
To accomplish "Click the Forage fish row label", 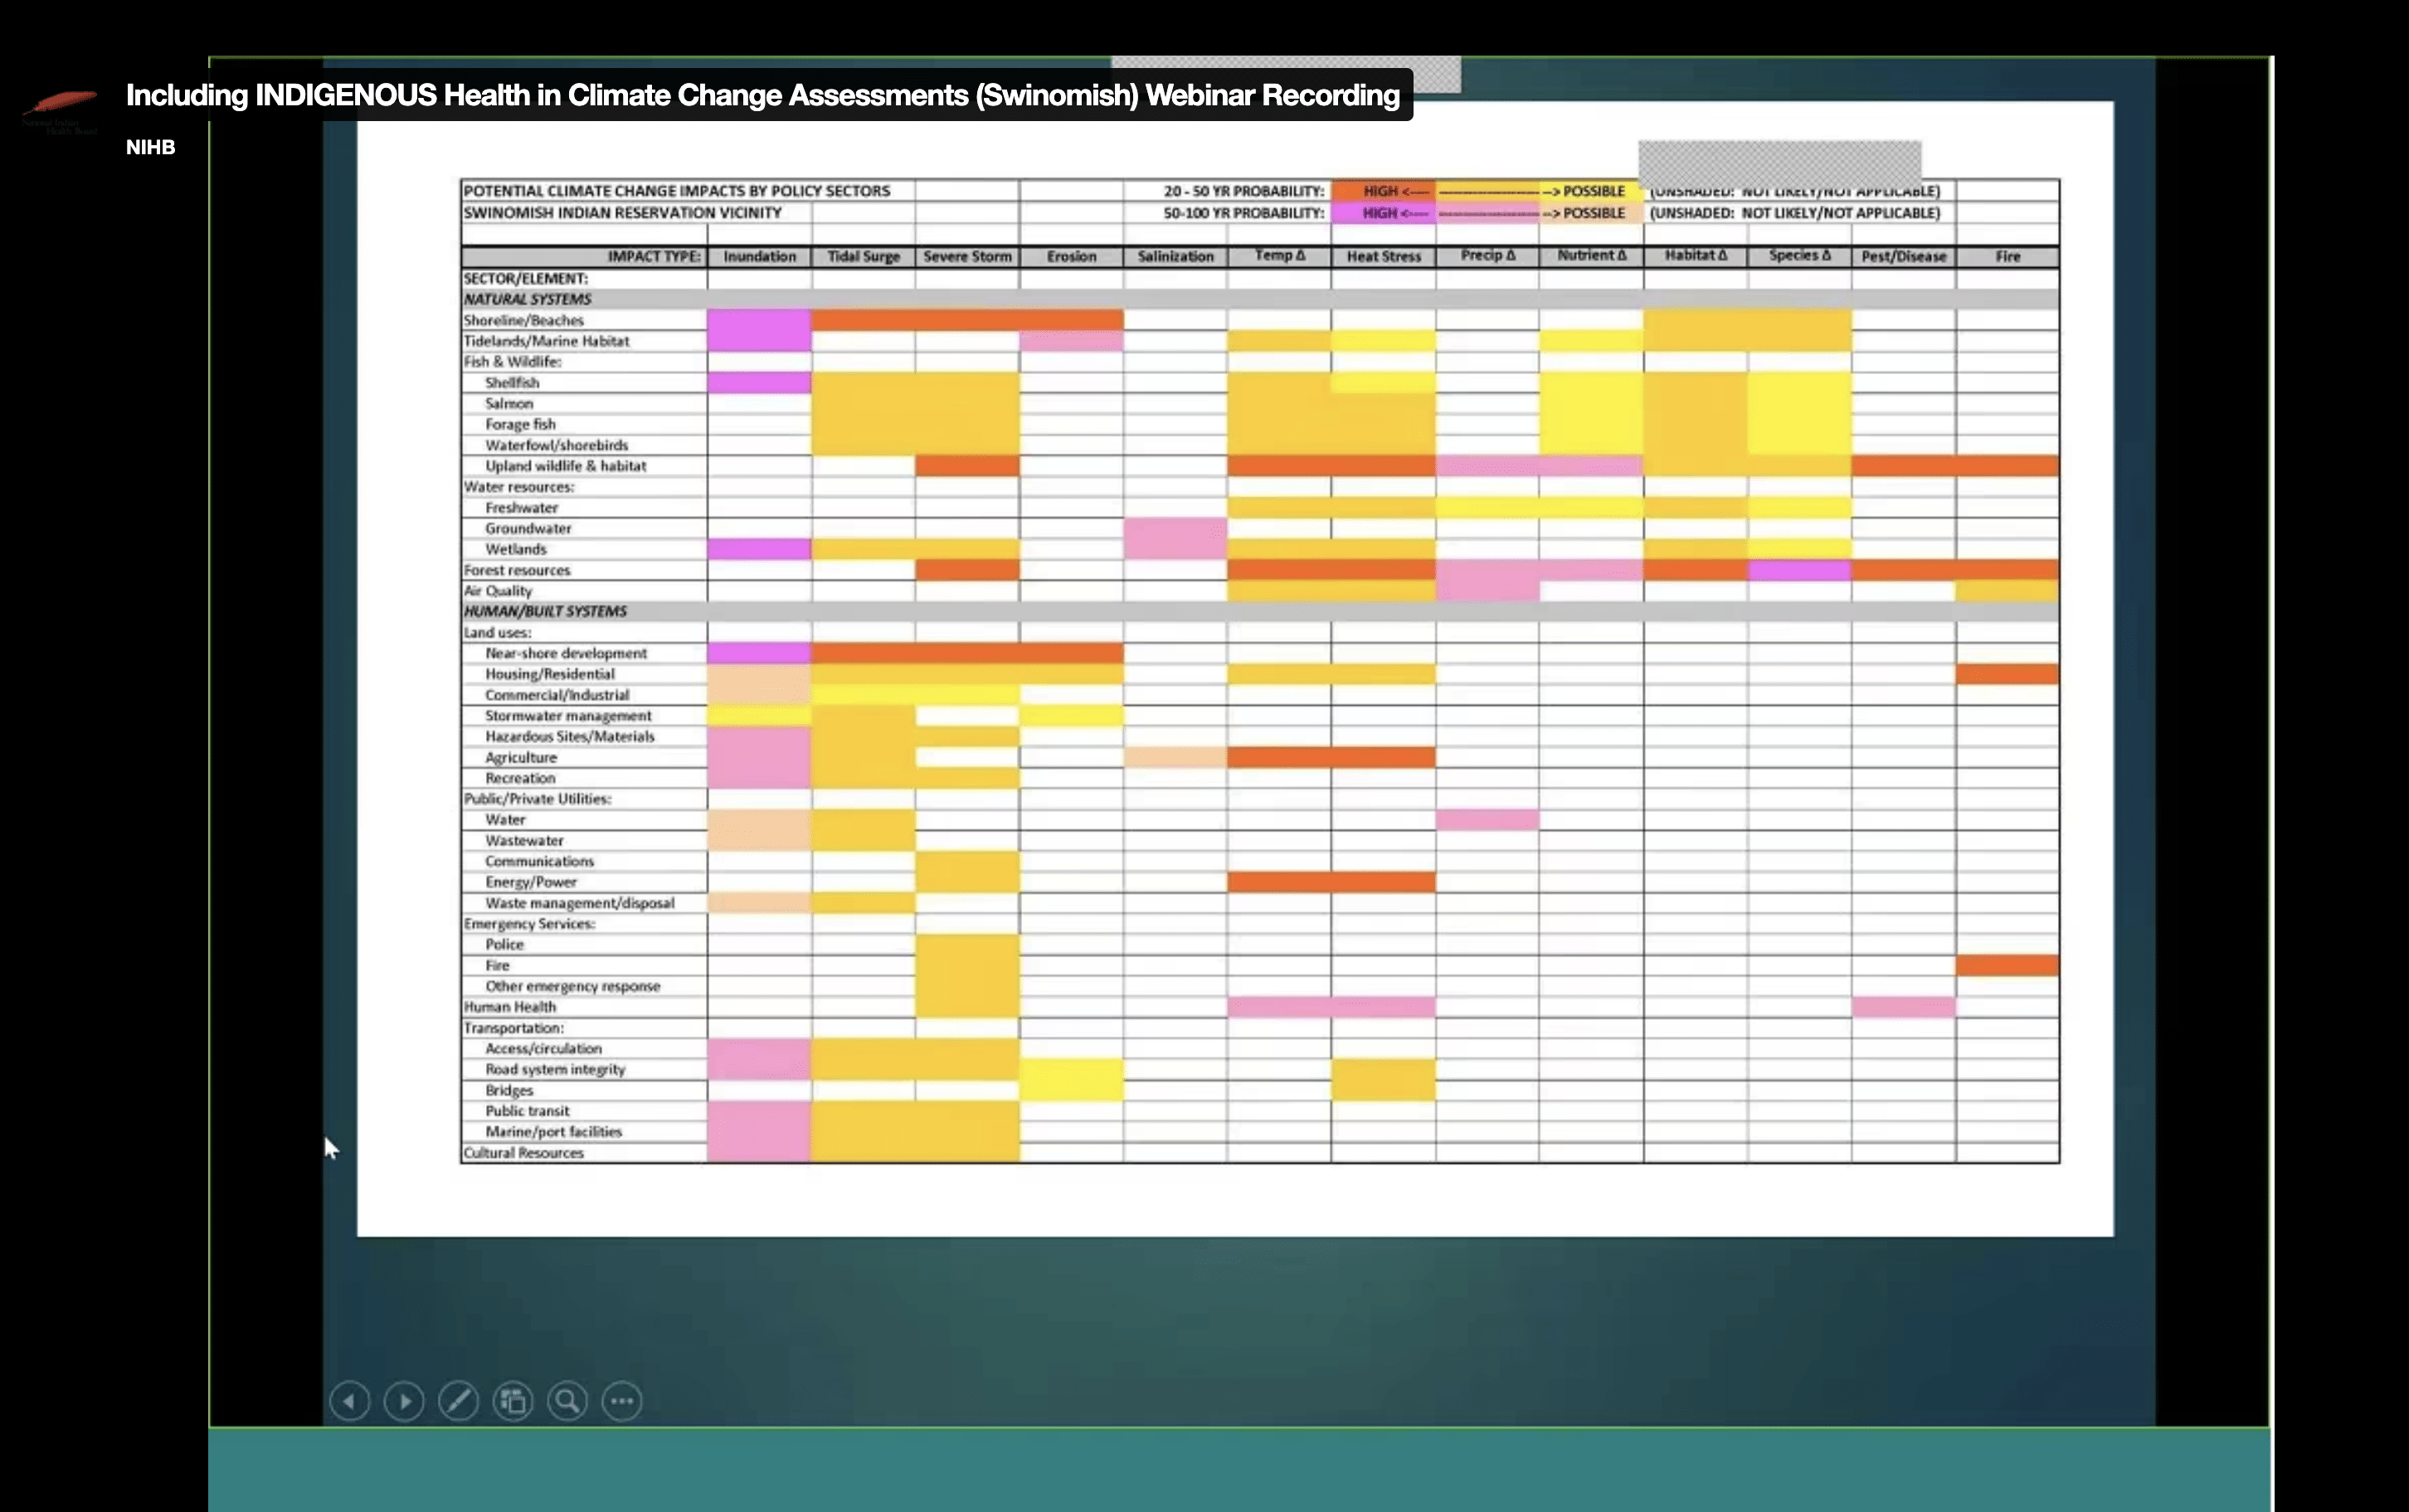I will pyautogui.click(x=520, y=424).
